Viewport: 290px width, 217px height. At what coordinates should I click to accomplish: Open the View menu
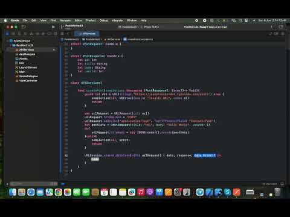point(43,20)
